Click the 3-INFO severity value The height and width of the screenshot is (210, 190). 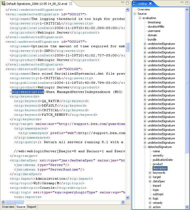pos(46,51)
